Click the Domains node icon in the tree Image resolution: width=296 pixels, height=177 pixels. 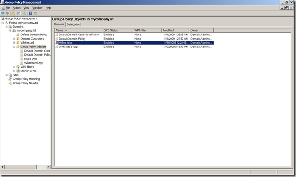point(11,27)
